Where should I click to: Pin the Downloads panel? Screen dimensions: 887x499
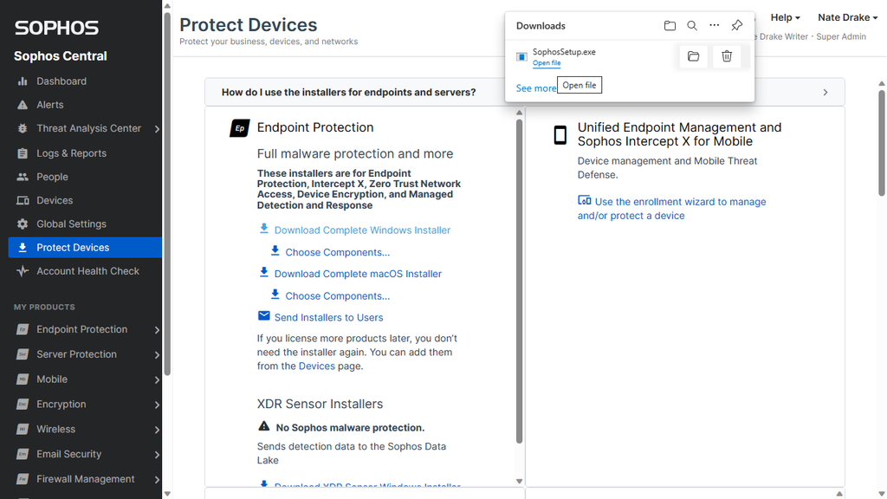coord(736,25)
